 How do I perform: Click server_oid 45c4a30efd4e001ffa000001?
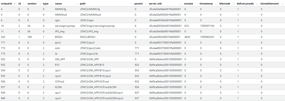165,9
